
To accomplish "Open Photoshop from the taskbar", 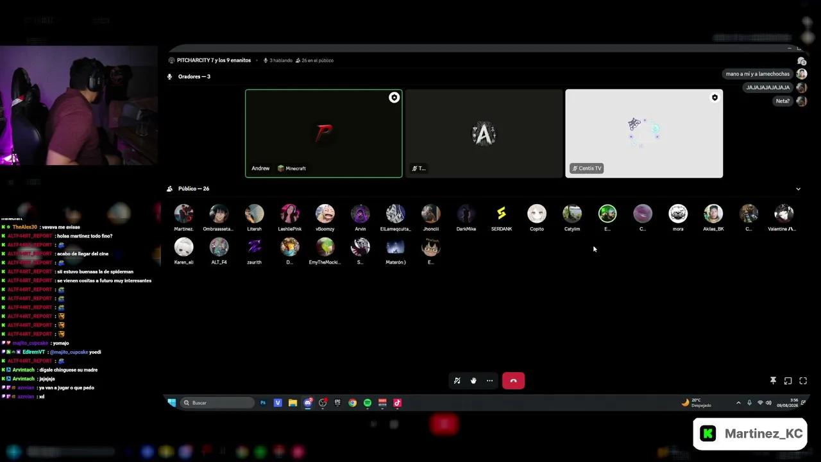I will pyautogui.click(x=263, y=403).
